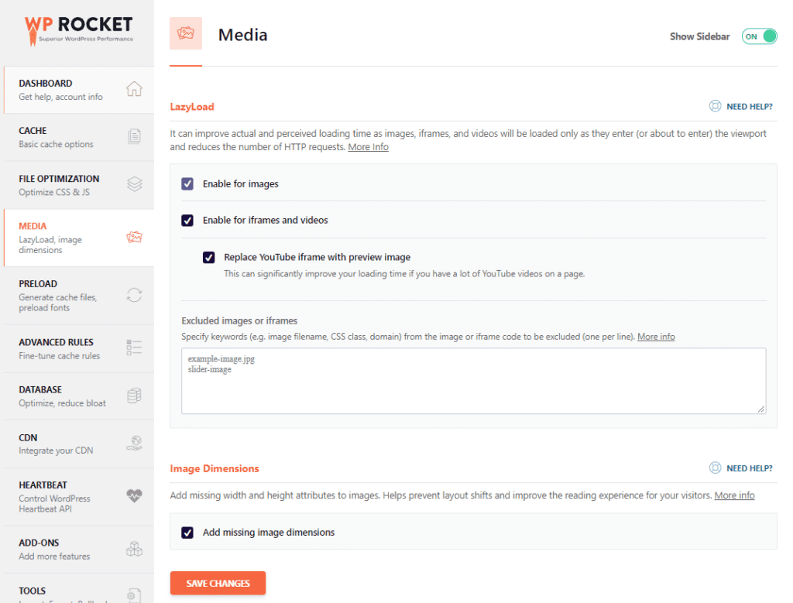Turn off the Show Sidebar toggle
The height and width of the screenshot is (603, 793).
coord(758,36)
